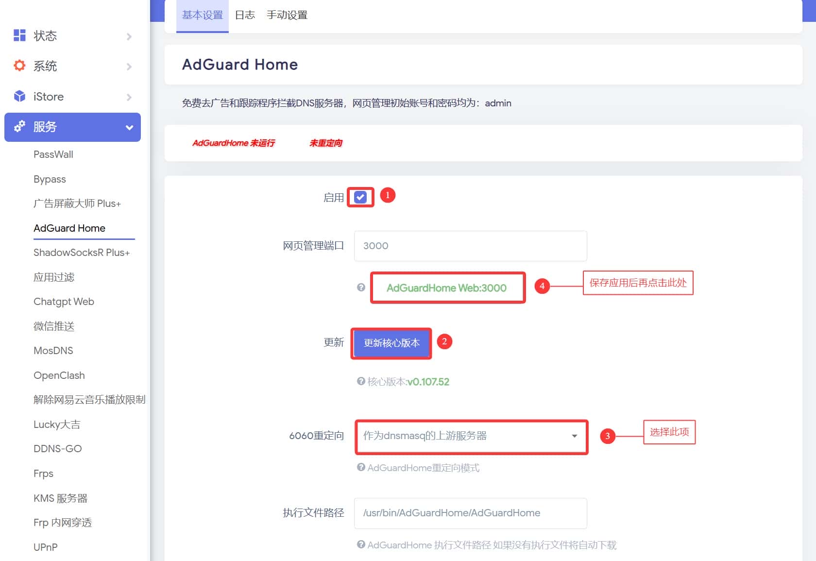816x561 pixels.
Task: Open the AdGuardHome Web:3000 link
Action: (446, 288)
